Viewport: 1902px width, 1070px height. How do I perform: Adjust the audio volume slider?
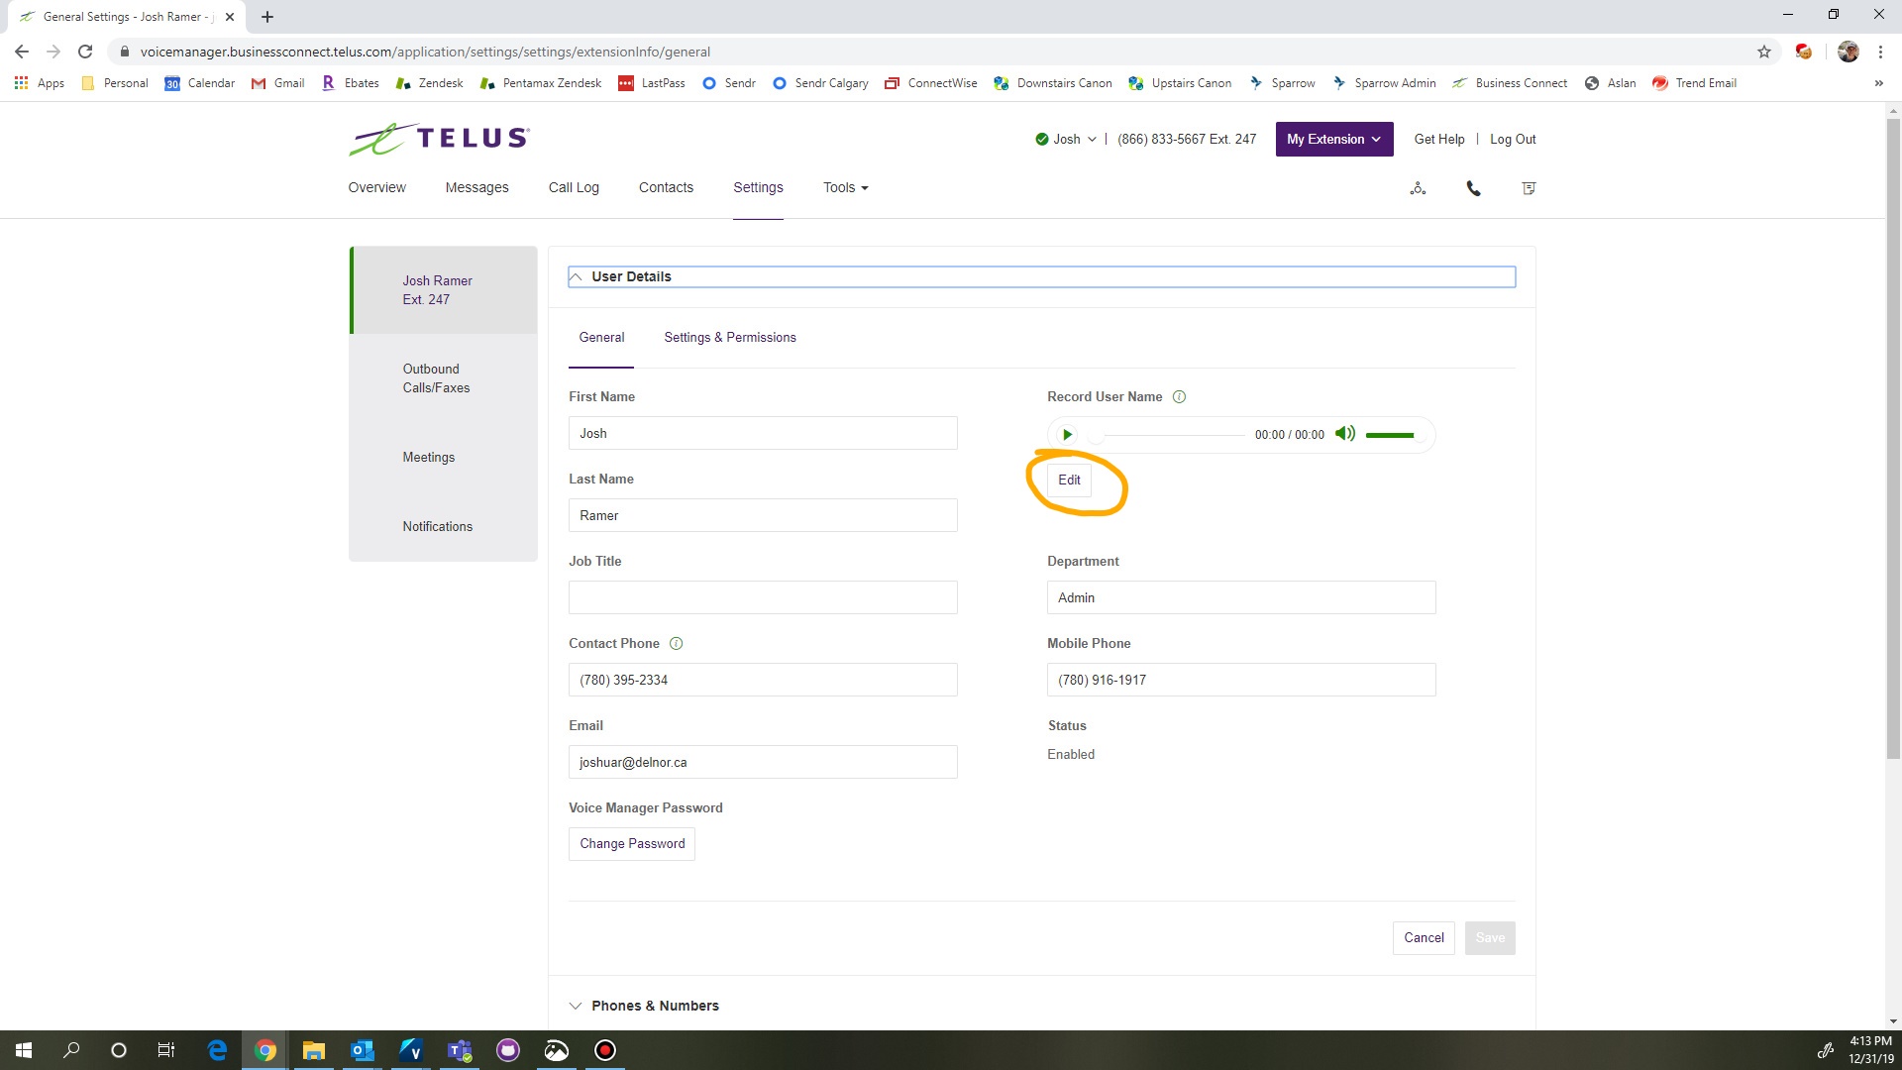[1391, 432]
